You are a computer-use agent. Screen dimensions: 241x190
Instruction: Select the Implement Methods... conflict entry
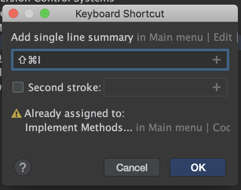point(79,128)
